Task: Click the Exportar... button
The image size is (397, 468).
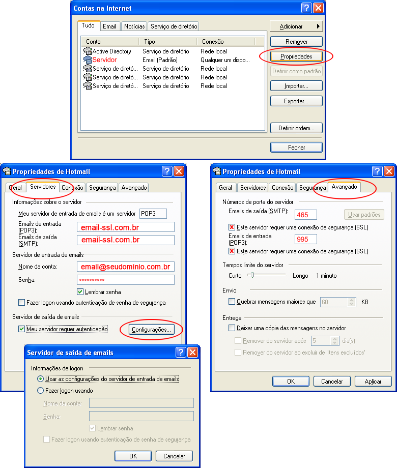Action: tap(296, 101)
